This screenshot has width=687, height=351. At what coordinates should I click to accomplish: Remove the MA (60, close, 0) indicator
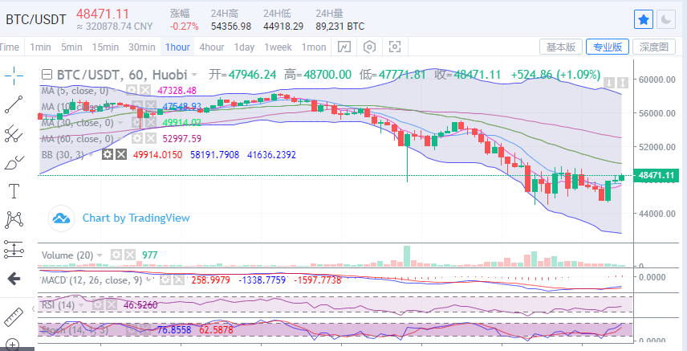[x=151, y=139]
